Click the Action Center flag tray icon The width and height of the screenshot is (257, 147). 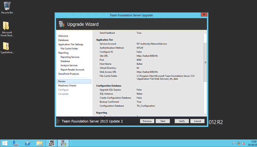pos(234,143)
